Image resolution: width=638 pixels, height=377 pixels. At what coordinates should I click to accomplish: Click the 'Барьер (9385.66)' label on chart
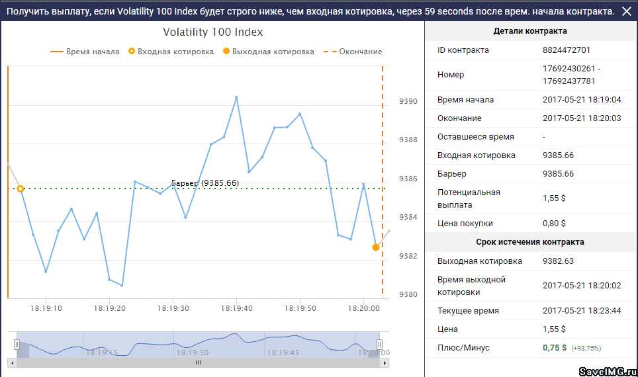205,183
